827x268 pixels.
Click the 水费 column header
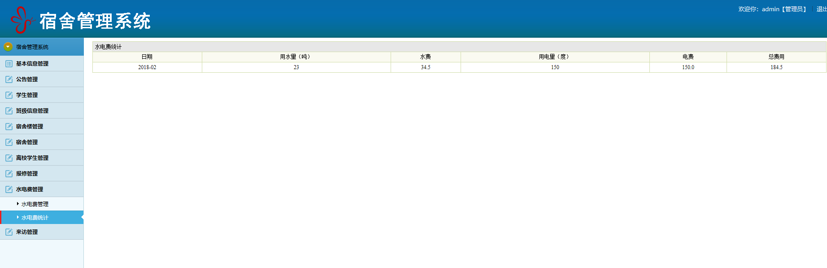[x=426, y=57]
